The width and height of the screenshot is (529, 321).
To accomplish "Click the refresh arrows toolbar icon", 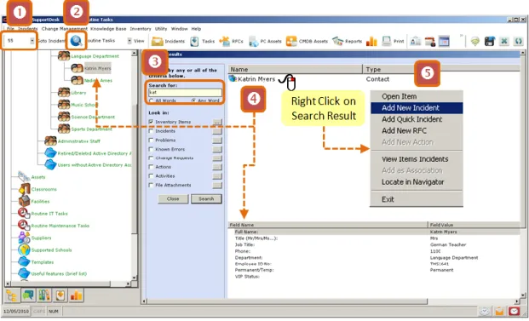I will pos(519,41).
